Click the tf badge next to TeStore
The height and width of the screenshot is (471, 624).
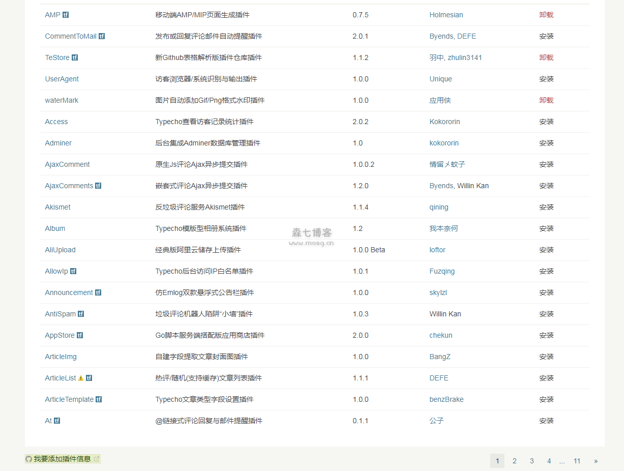(75, 57)
